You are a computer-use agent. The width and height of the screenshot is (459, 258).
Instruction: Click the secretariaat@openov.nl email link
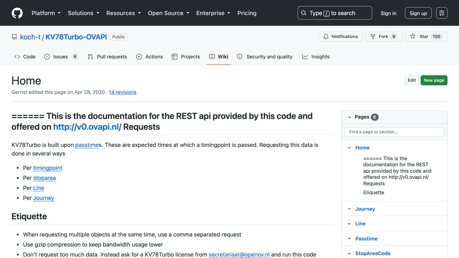239,255
